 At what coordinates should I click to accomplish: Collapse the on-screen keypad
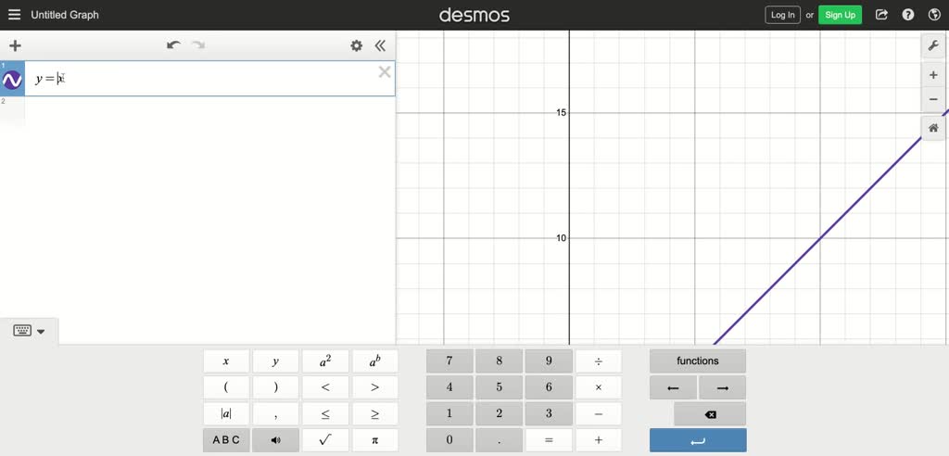click(x=29, y=331)
